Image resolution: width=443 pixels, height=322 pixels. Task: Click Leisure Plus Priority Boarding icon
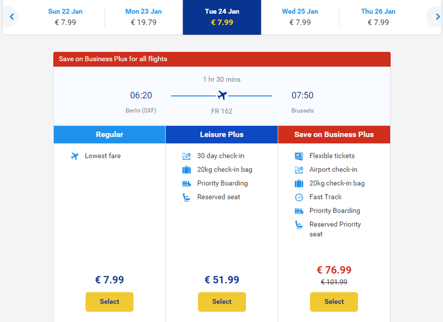point(186,184)
